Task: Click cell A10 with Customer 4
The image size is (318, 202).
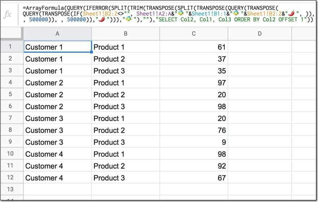Action: [x=57, y=154]
